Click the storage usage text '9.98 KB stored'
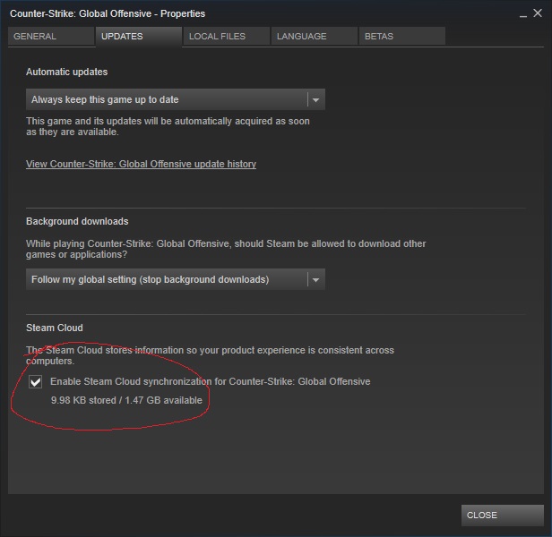This screenshot has height=537, width=552. (83, 400)
